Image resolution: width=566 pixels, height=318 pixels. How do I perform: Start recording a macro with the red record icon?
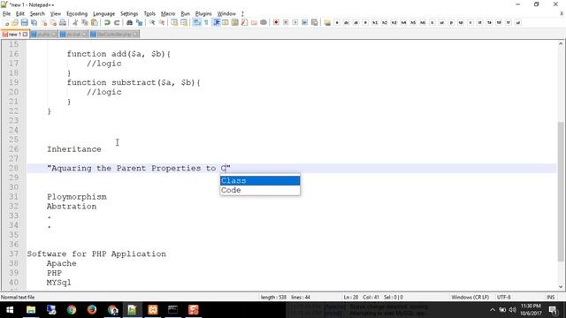276,23
